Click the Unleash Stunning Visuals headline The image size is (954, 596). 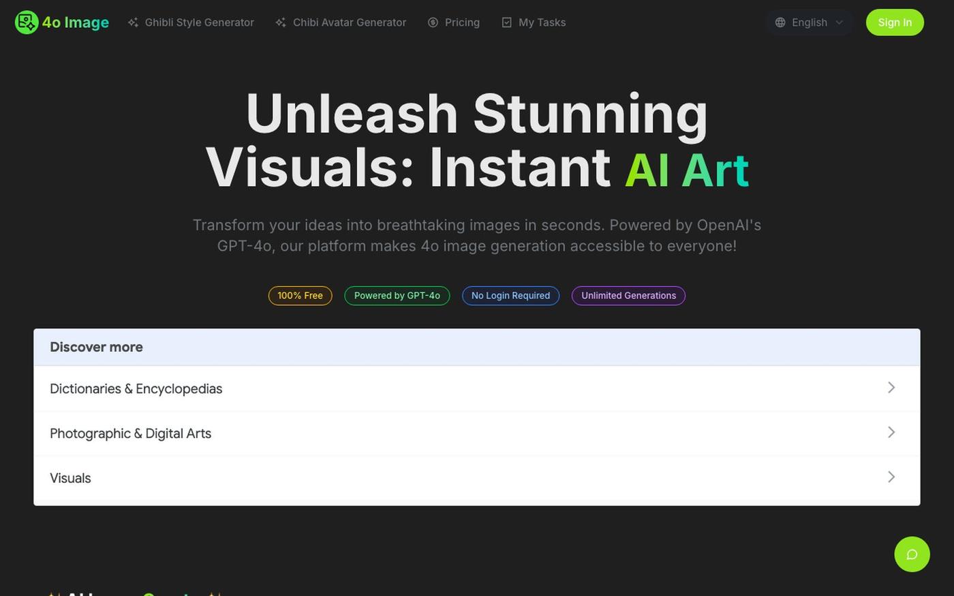click(x=477, y=140)
